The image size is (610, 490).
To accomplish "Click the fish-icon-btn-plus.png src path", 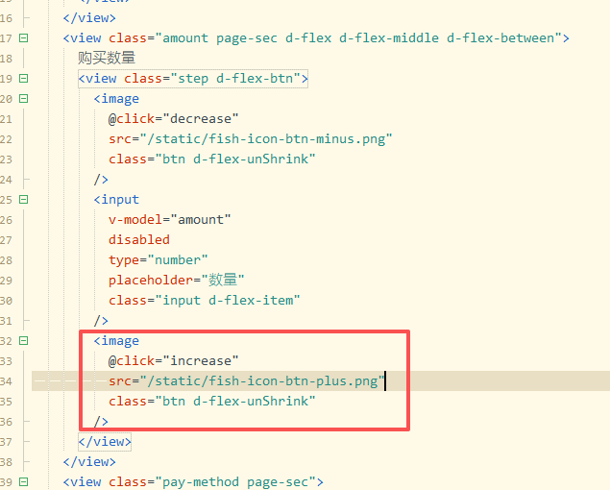I will click(x=262, y=381).
